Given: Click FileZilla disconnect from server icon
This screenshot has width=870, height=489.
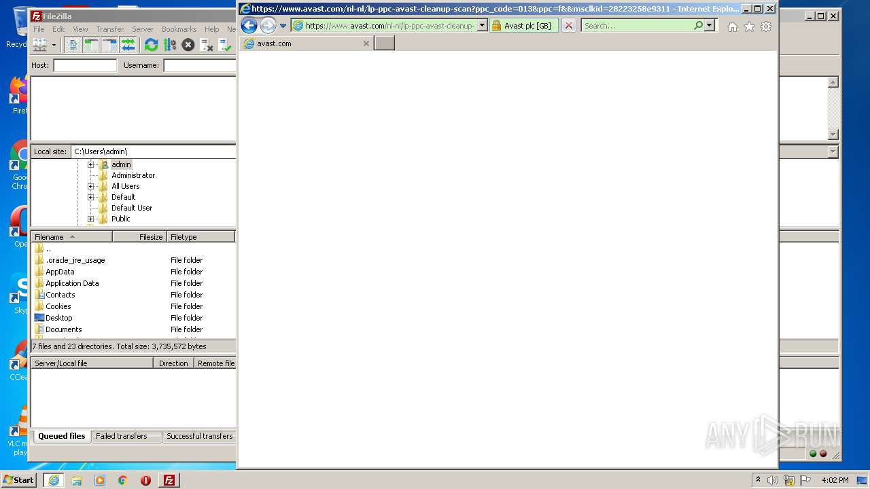Looking at the screenshot, I should [x=207, y=45].
